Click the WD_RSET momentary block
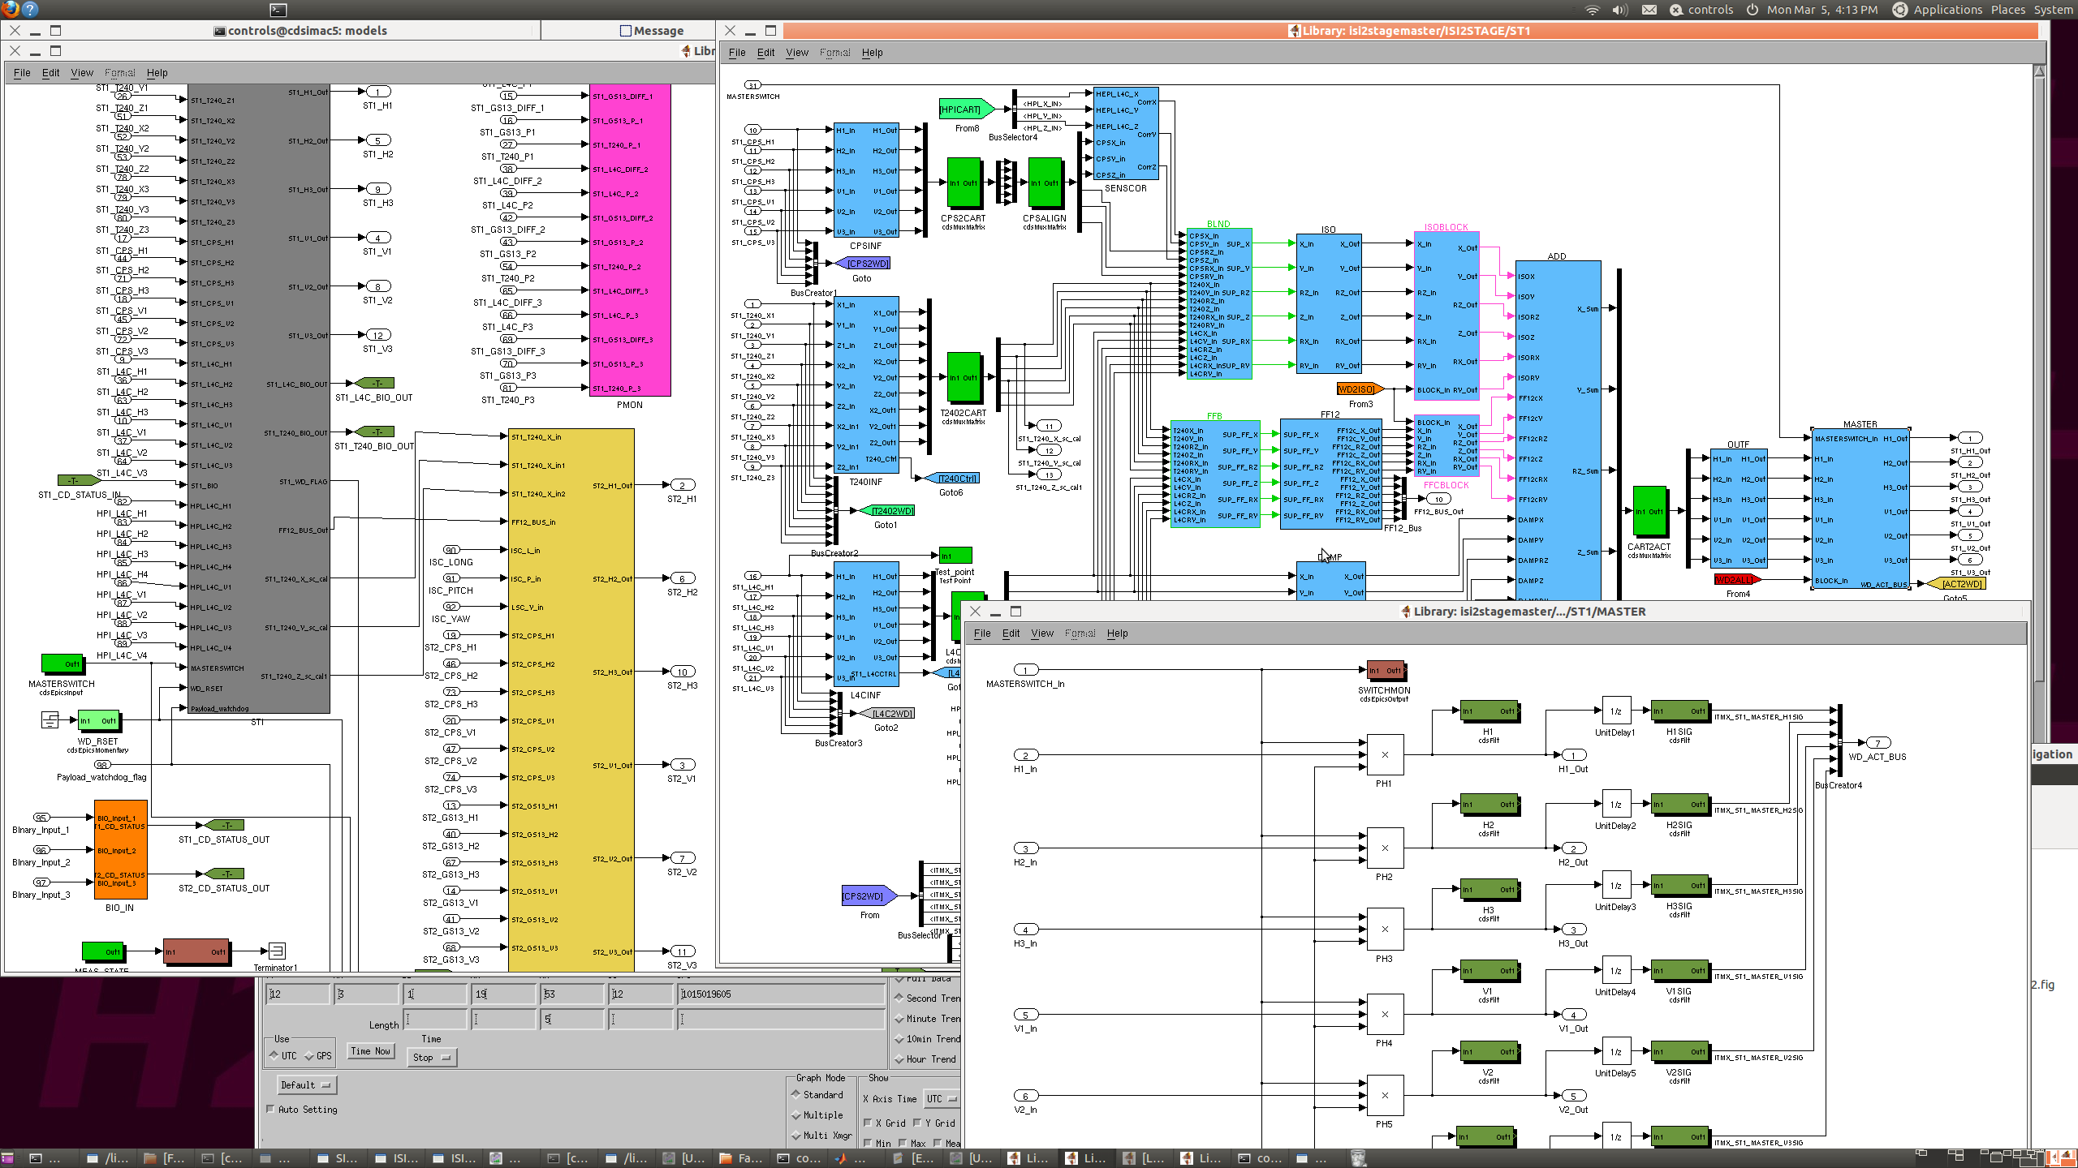Viewport: 2078px width, 1168px height. coord(97,720)
